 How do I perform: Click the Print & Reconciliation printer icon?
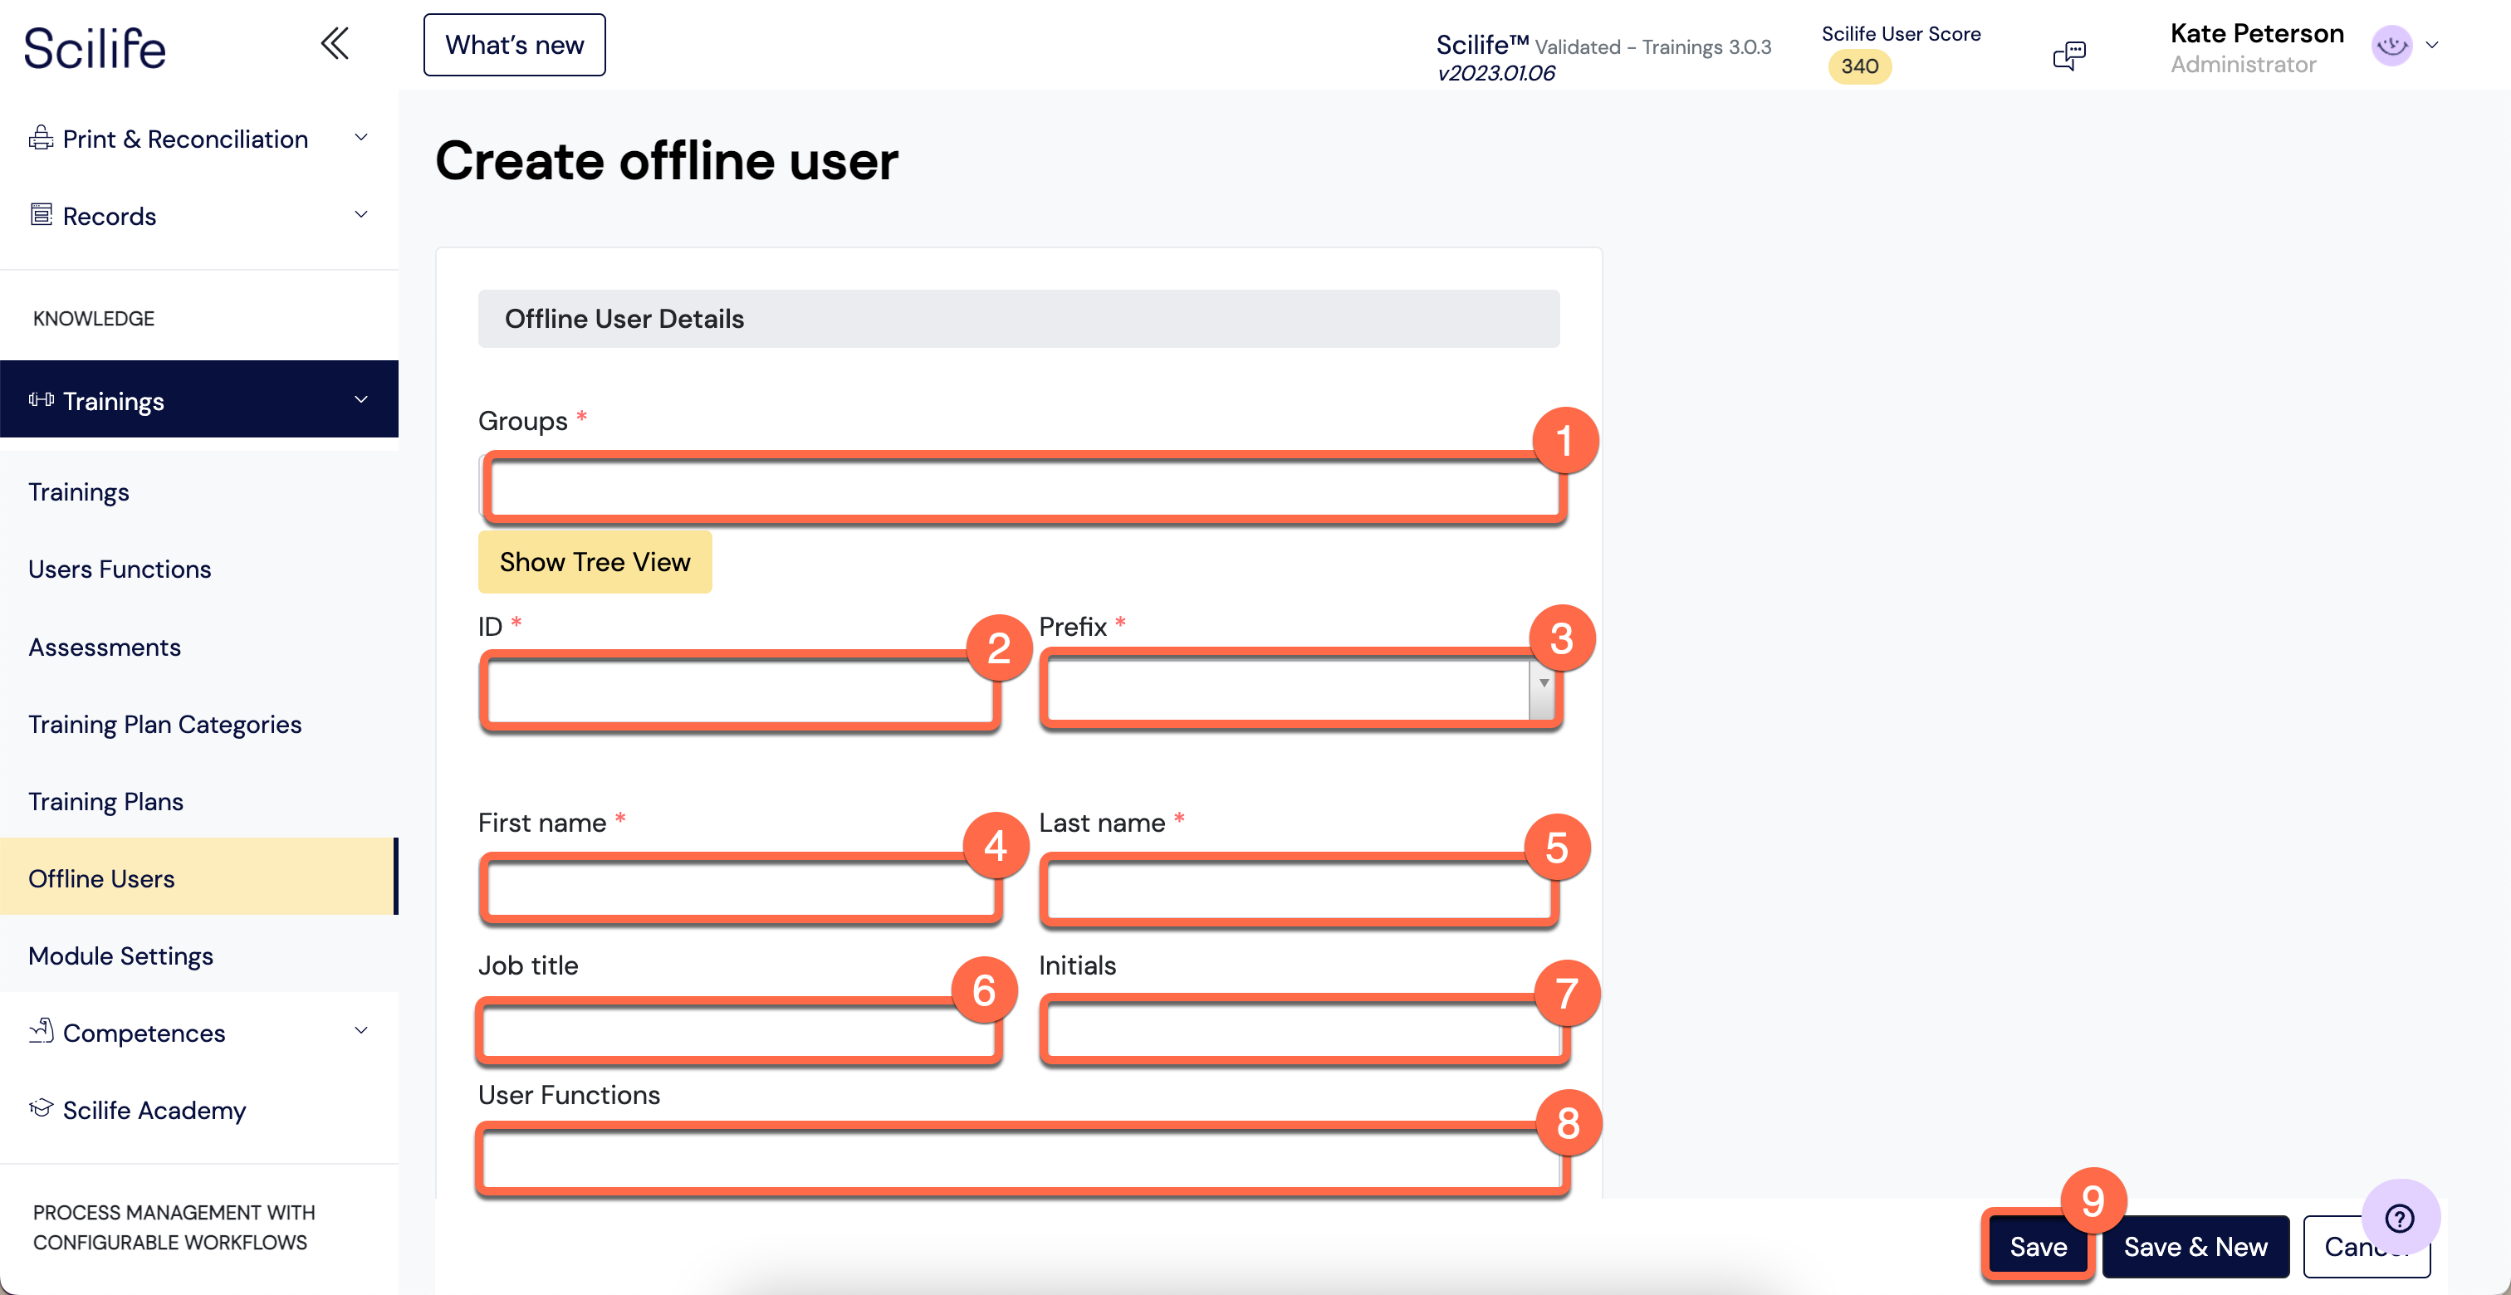(41, 139)
